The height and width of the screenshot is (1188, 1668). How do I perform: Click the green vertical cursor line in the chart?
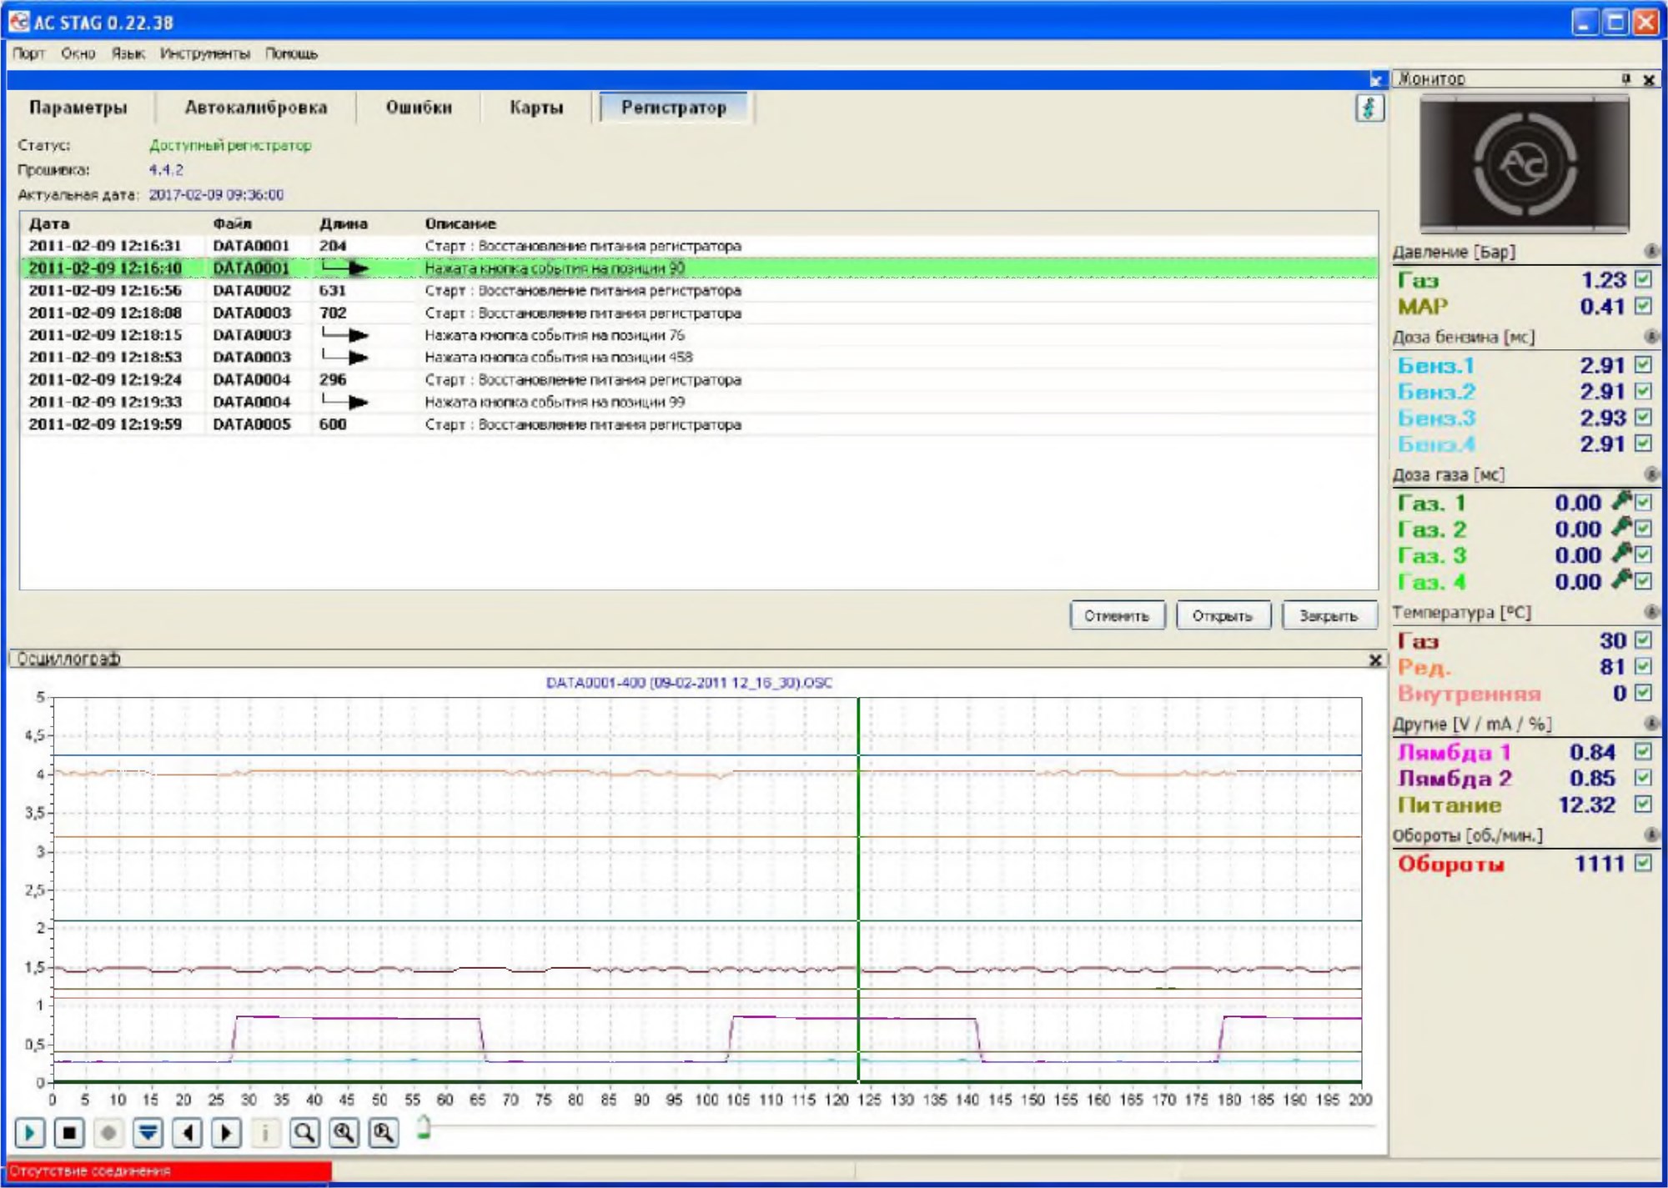858,890
